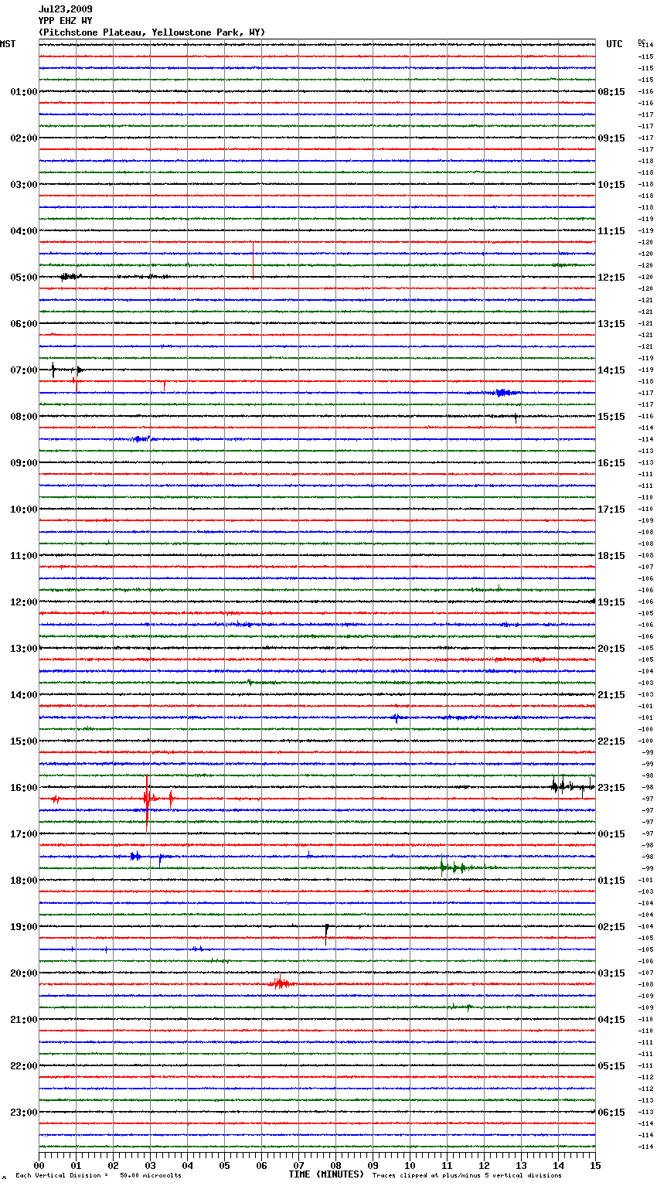This screenshot has width=657, height=1186.
Task: Click the MST time label "18:00"
Action: click(x=24, y=881)
